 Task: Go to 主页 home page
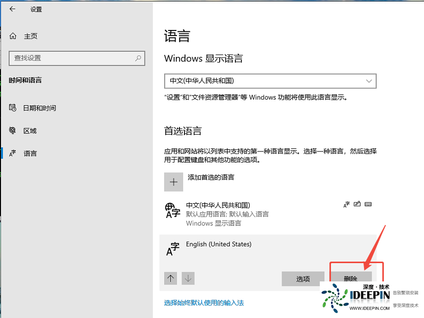(31, 36)
